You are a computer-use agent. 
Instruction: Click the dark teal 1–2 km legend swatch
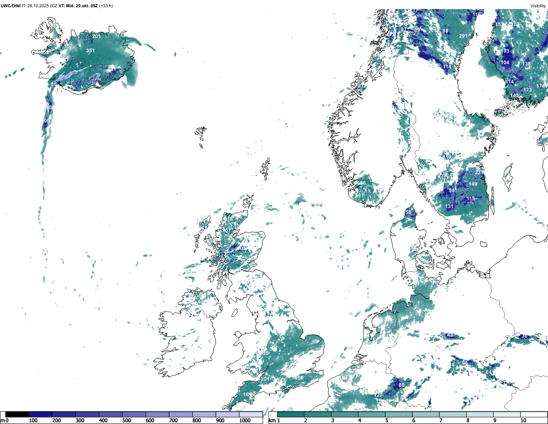point(291,414)
